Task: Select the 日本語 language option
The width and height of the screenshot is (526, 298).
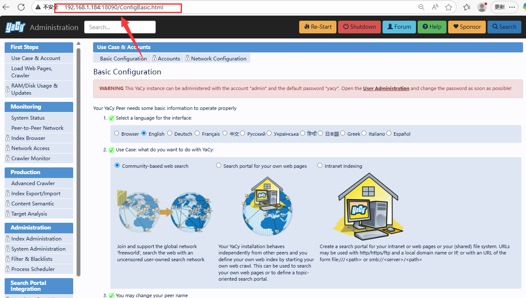Action: click(x=321, y=134)
